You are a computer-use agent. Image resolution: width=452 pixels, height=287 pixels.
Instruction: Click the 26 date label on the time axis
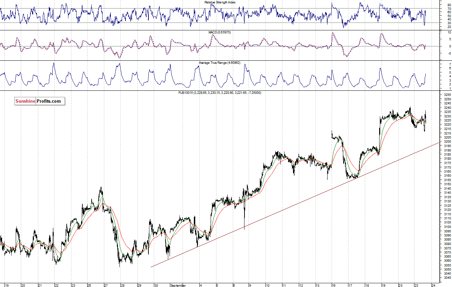point(89,285)
